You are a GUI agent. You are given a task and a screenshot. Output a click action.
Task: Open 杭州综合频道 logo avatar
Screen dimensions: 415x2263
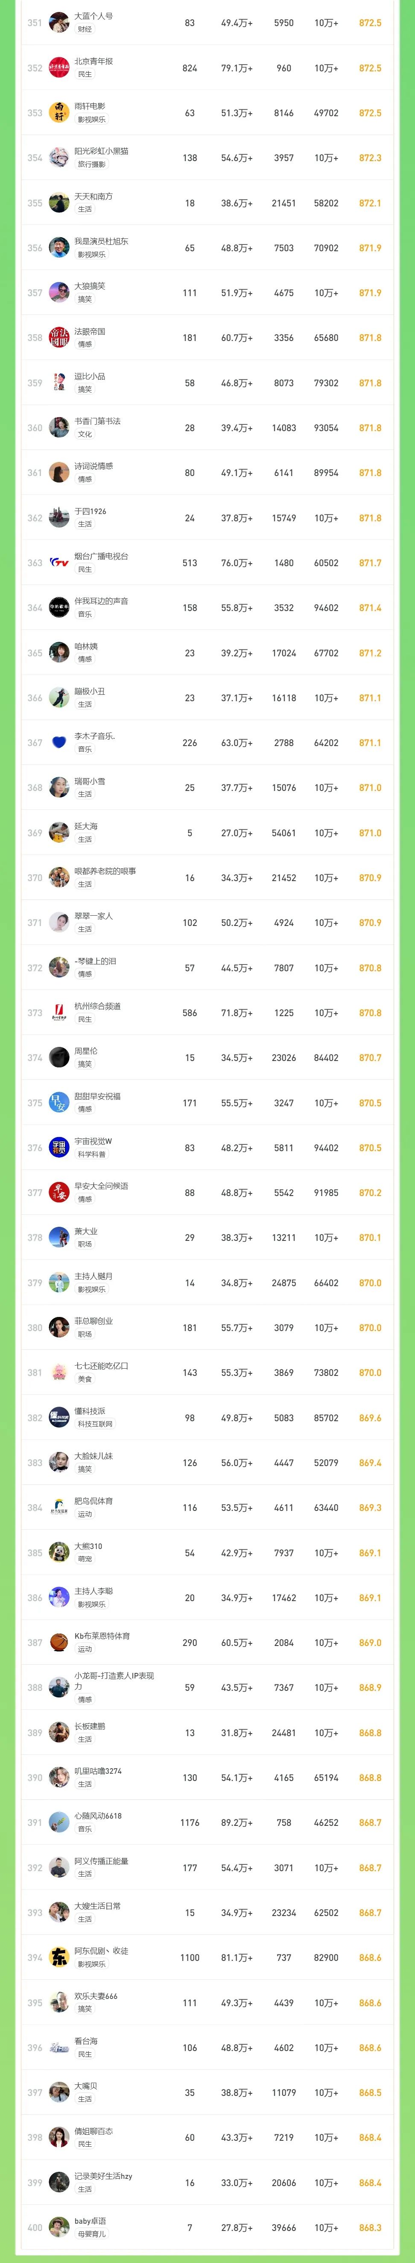point(59,1012)
